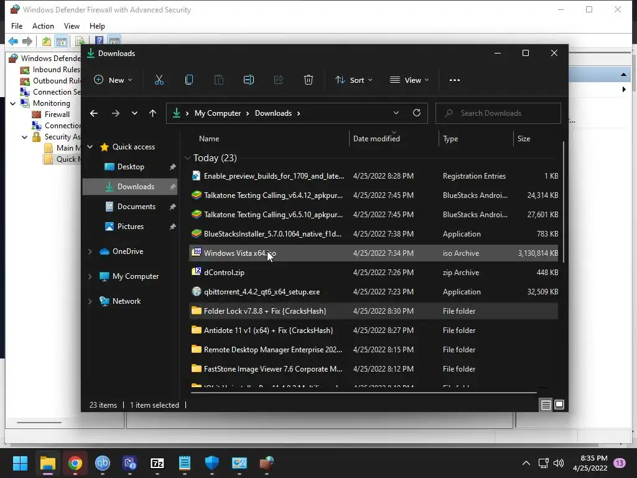The height and width of the screenshot is (478, 637).
Task: Click the Rename icon in Downloads toolbar
Action: coord(249,80)
